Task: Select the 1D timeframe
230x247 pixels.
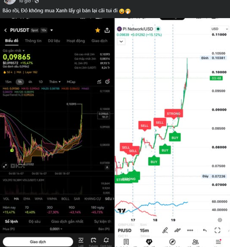Action: (x=41, y=82)
